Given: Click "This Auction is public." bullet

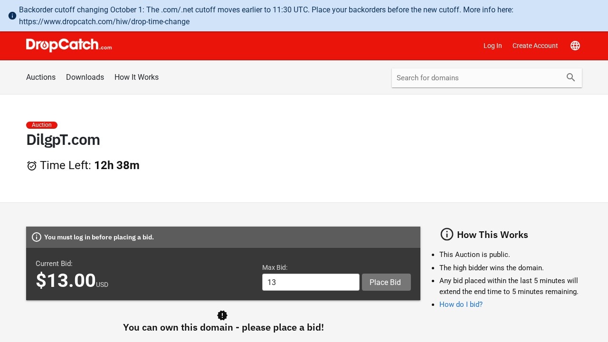Looking at the screenshot, I should click(475, 255).
